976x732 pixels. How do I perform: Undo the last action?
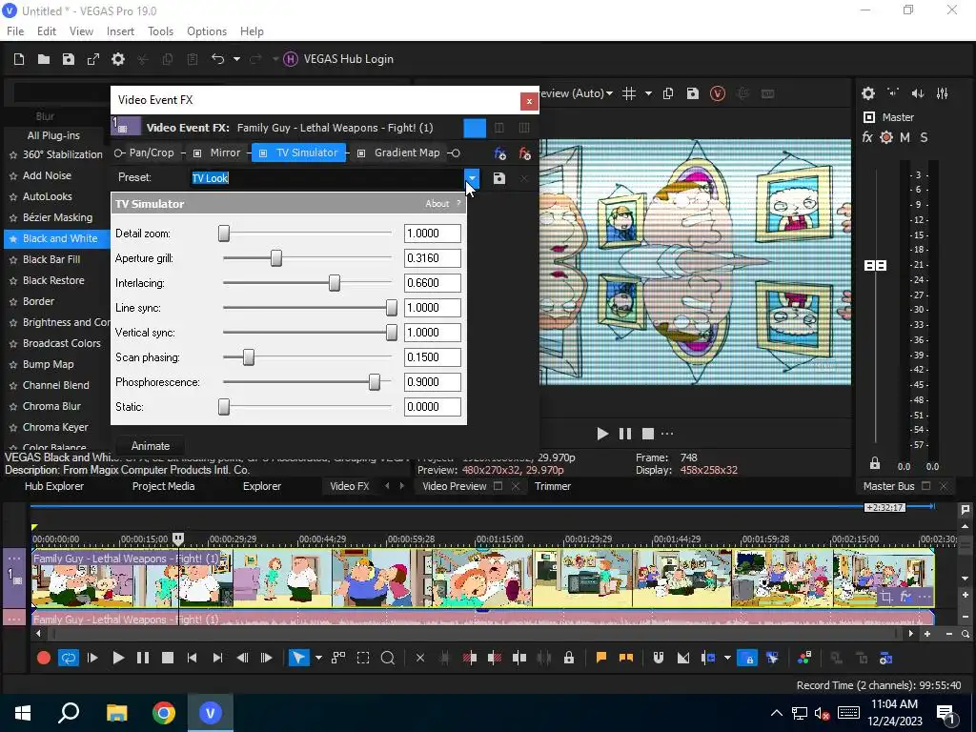click(217, 59)
